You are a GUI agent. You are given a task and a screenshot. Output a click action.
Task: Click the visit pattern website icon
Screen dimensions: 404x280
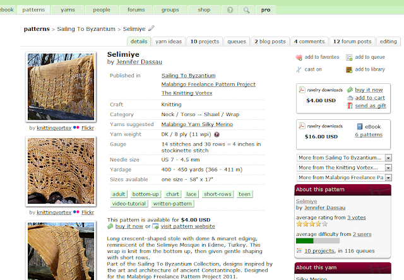click(x=155, y=226)
